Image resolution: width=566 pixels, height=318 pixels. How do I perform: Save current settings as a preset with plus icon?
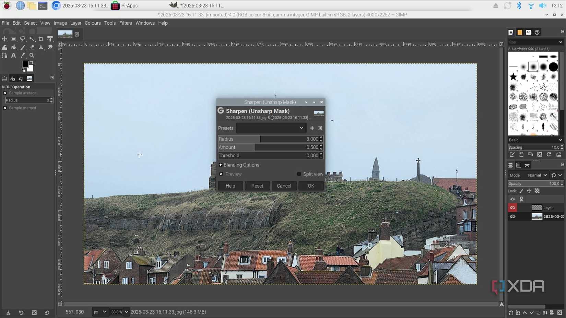pyautogui.click(x=312, y=128)
